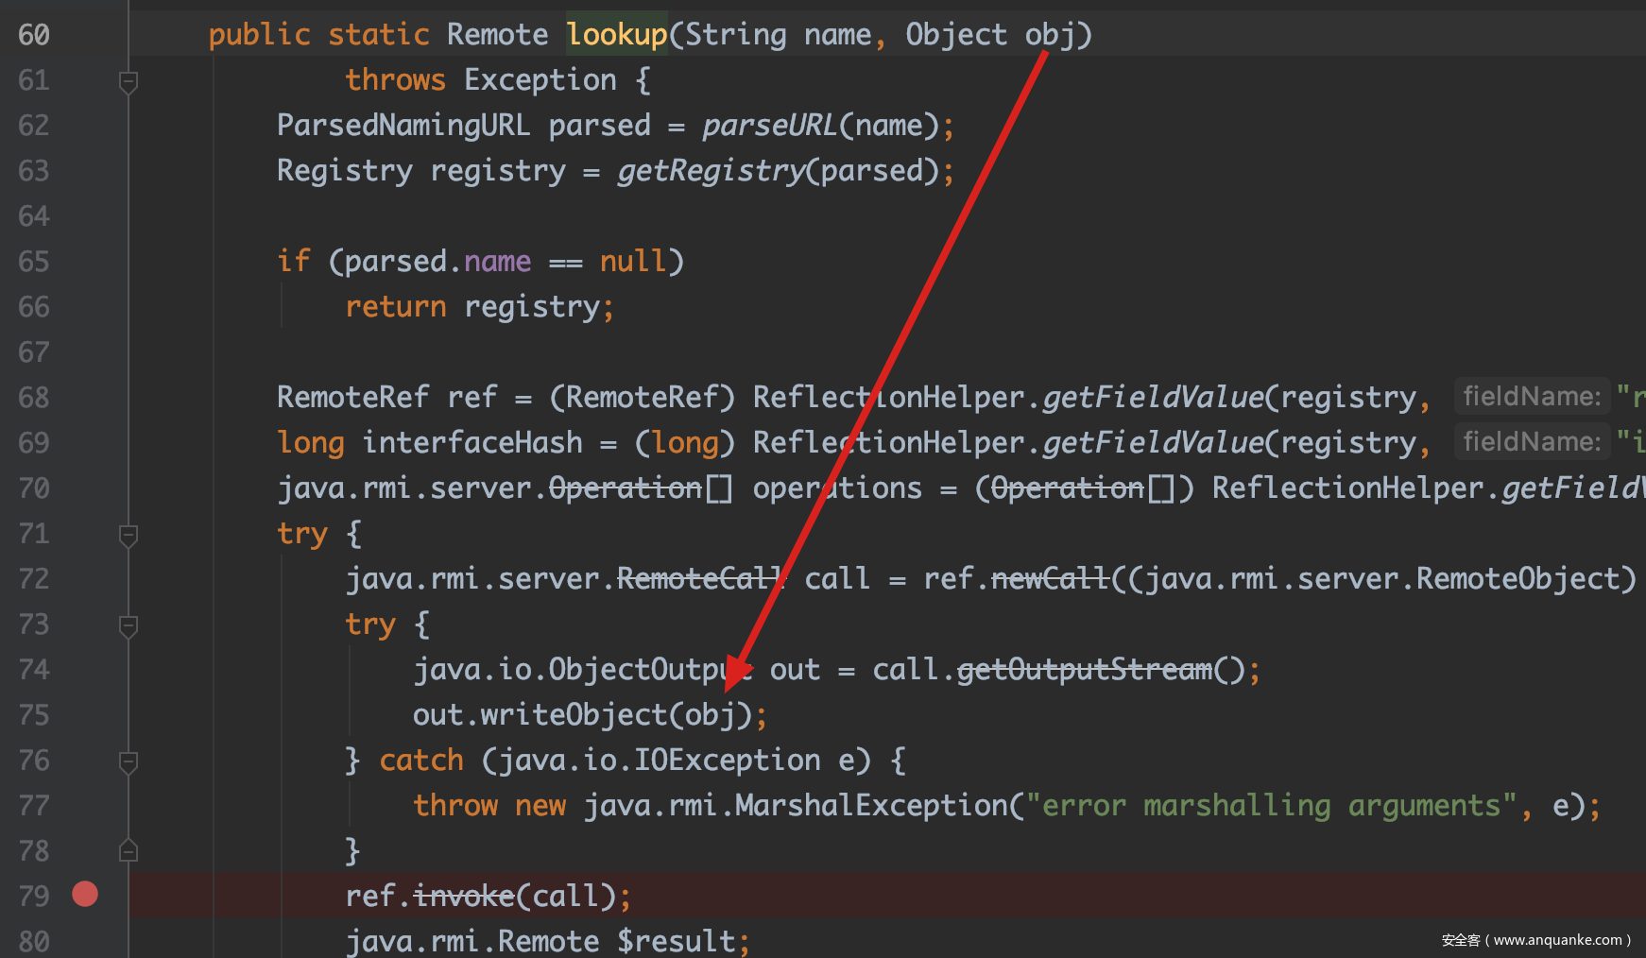The width and height of the screenshot is (1646, 958).
Task: Click the highlighted lookup method name
Action: [616, 35]
